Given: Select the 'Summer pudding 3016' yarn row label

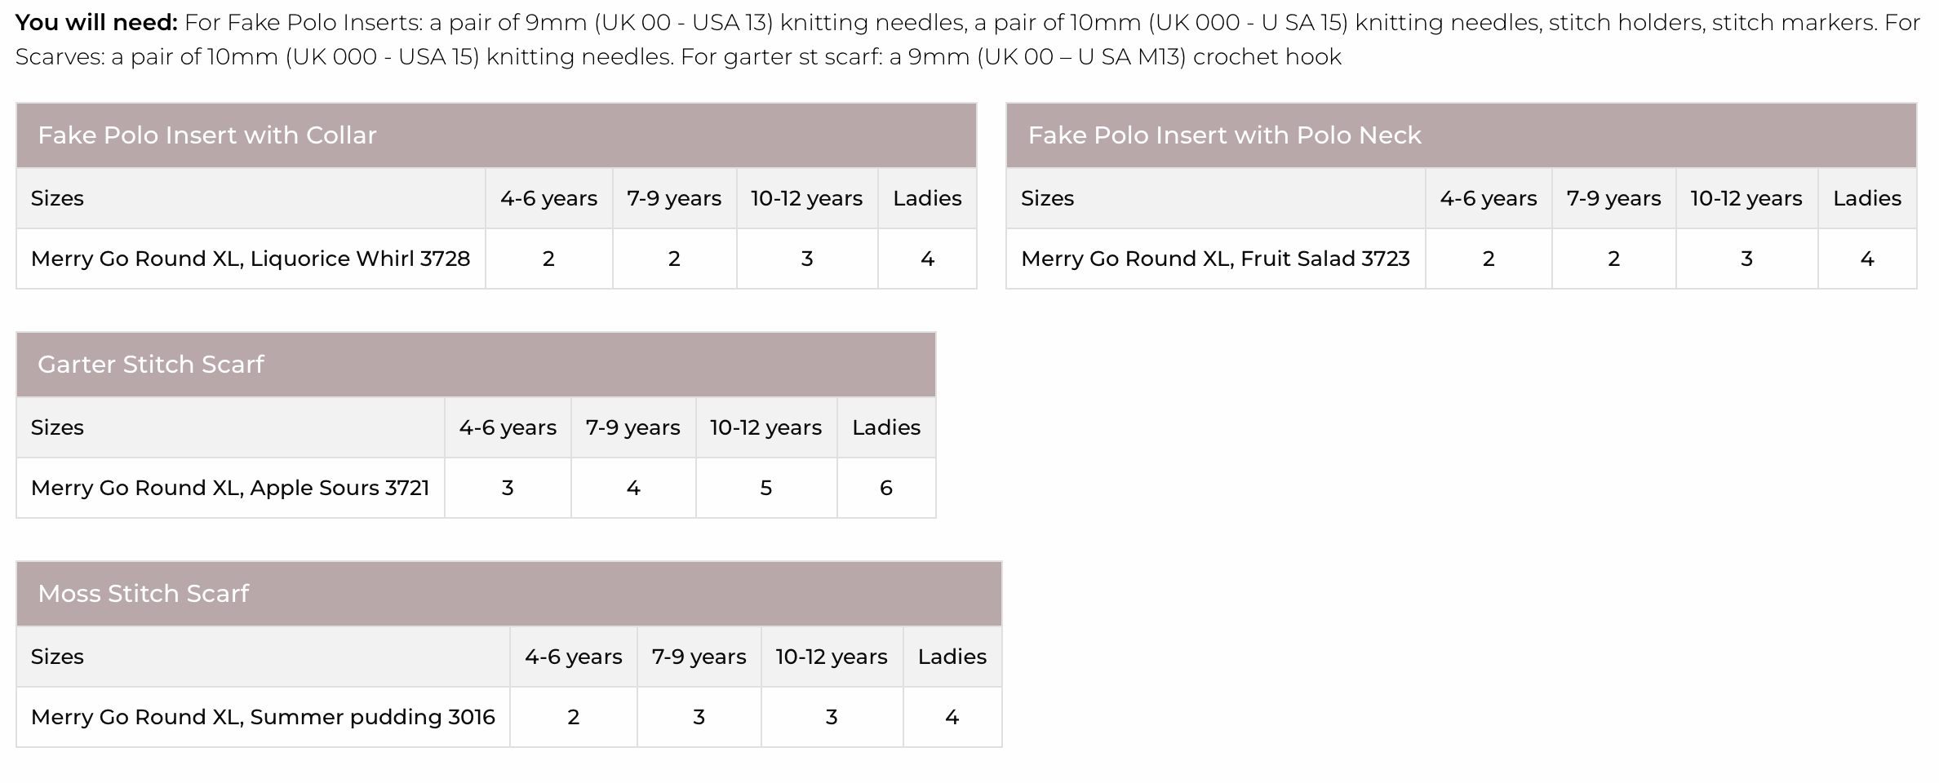Looking at the screenshot, I should pos(263,718).
